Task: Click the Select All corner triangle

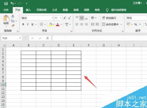Action: click(4, 45)
